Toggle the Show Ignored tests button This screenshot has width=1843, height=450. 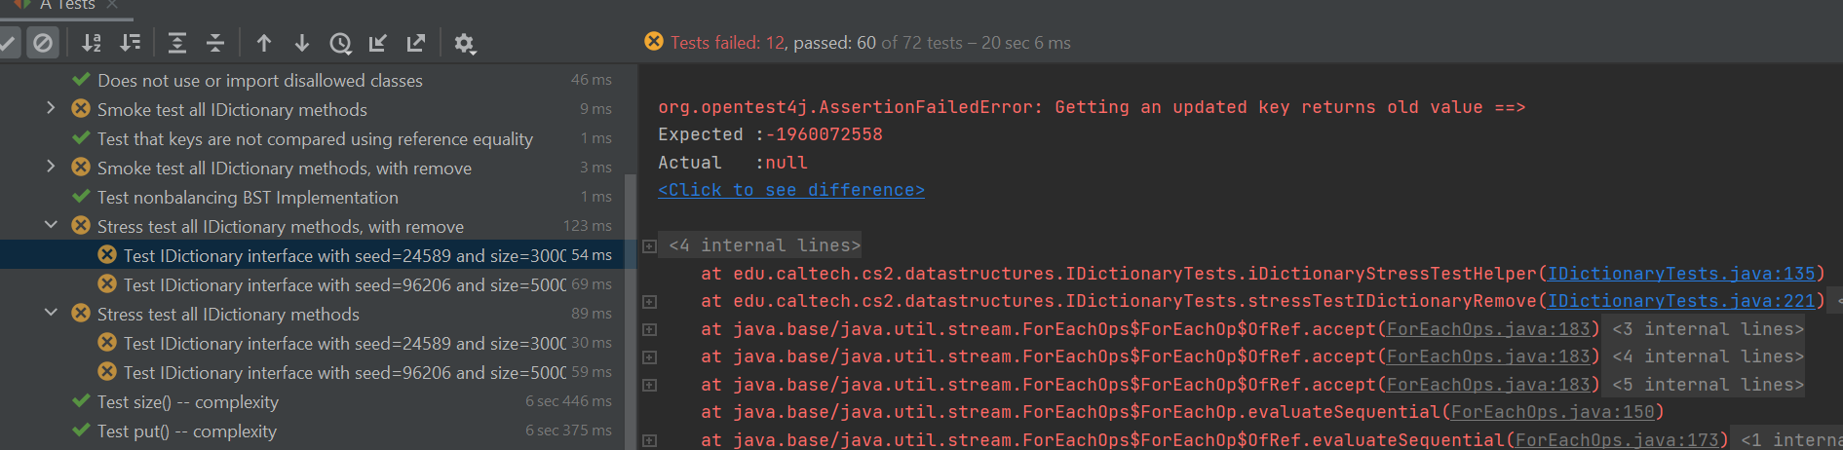coord(42,43)
